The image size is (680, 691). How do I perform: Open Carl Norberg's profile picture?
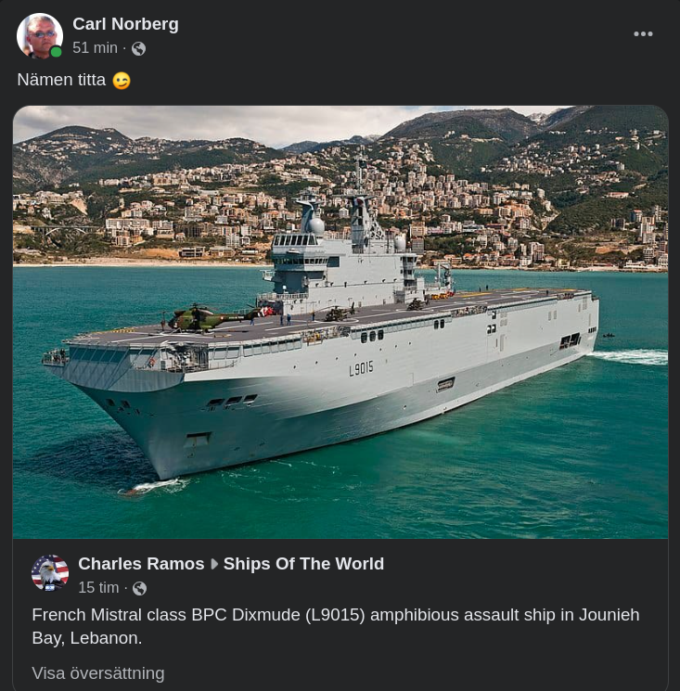click(x=39, y=36)
